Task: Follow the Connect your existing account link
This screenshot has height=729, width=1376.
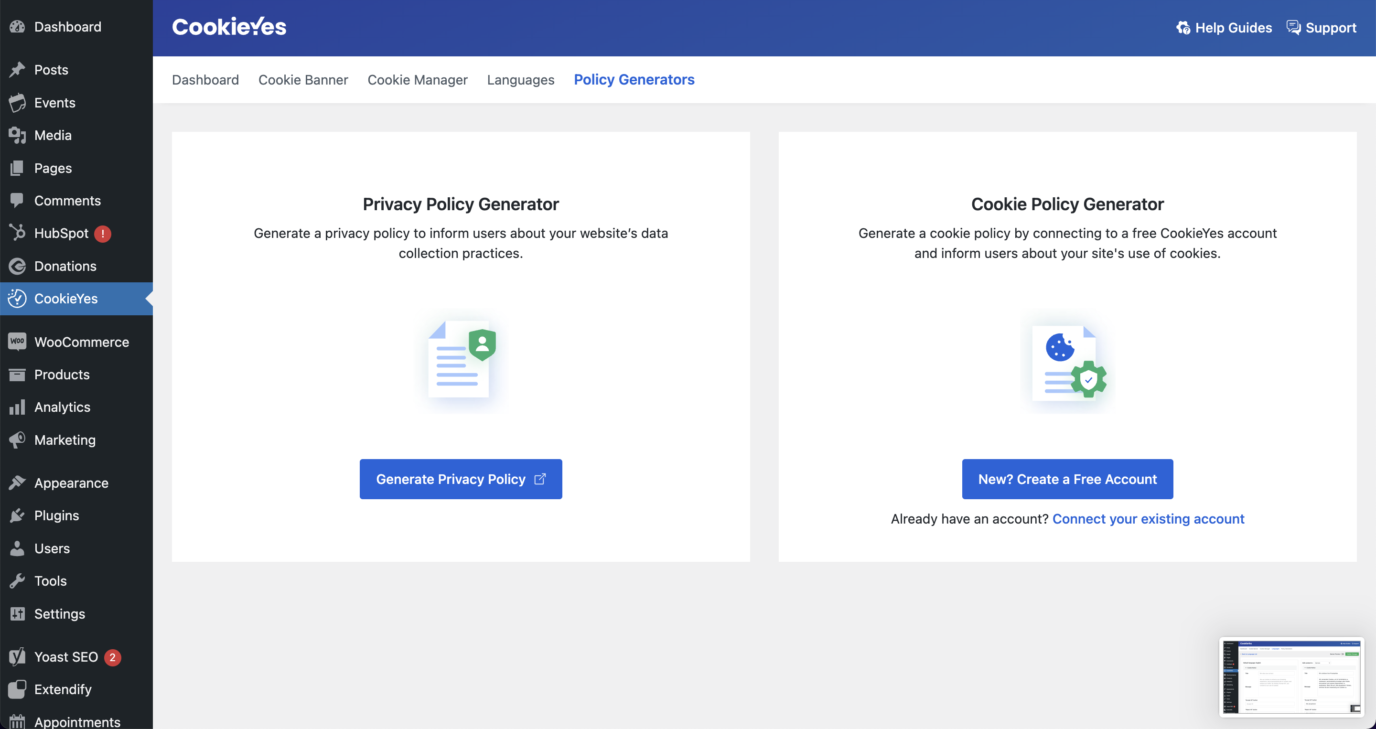Action: (1149, 519)
